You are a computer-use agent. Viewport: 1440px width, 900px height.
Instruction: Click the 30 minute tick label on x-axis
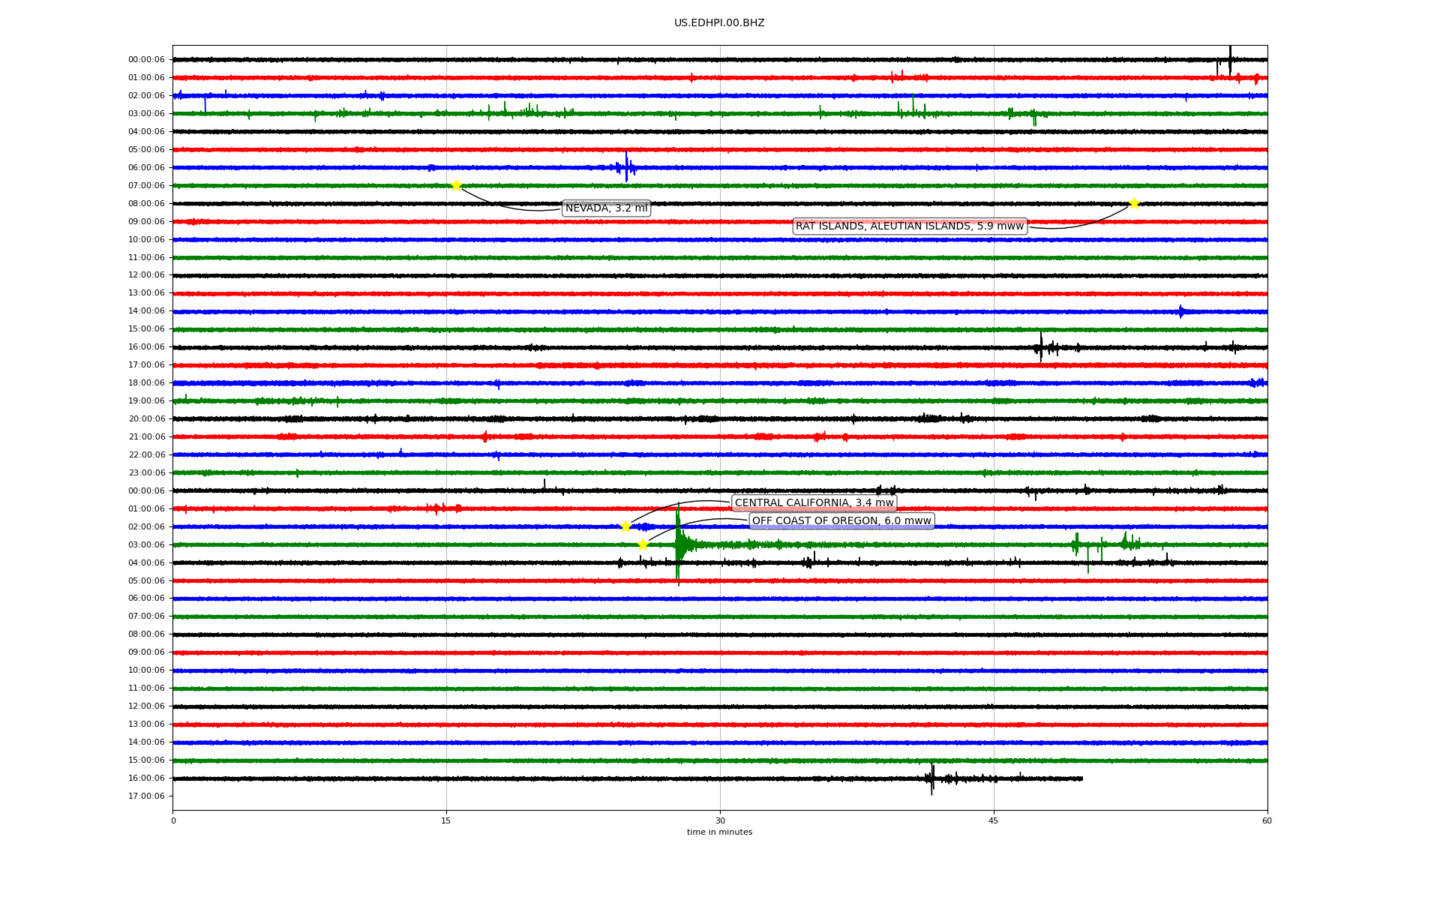(720, 820)
